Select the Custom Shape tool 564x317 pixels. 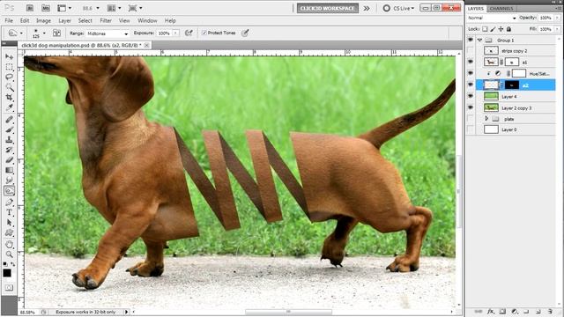pyautogui.click(x=10, y=232)
